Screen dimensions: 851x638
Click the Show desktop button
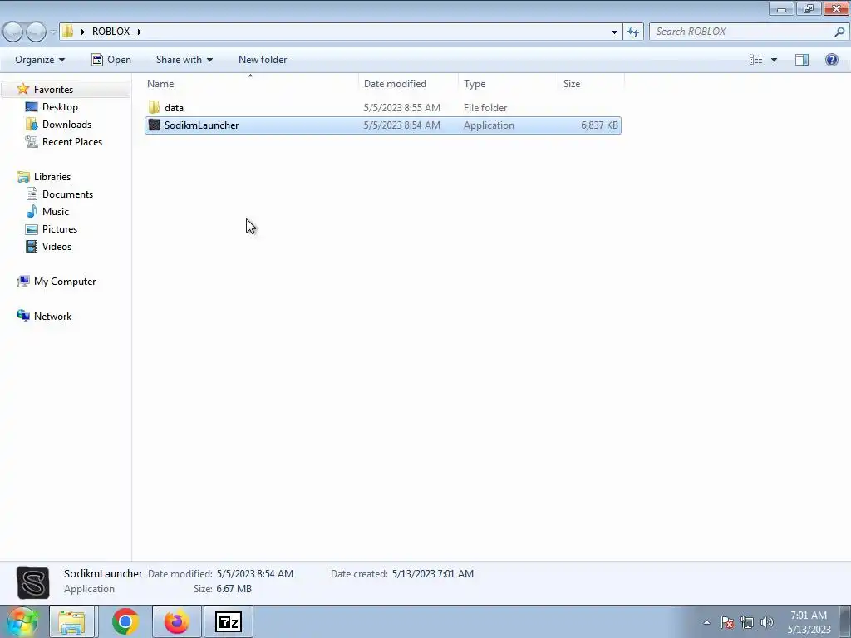(844, 621)
